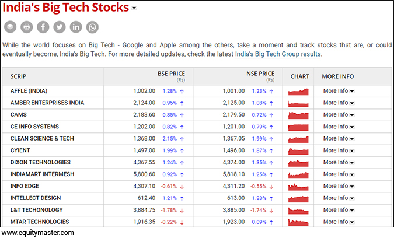Open the INFO EDGE mini chart

299,186
